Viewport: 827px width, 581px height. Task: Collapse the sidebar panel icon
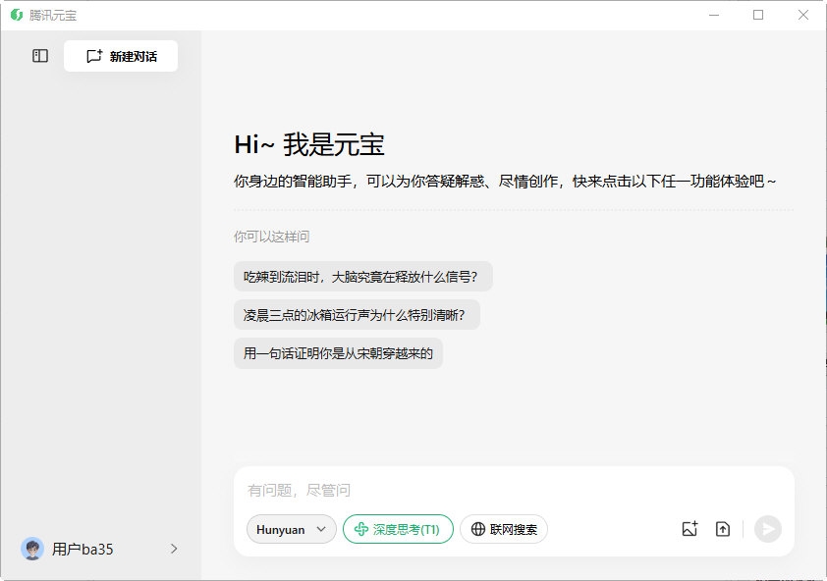(40, 56)
